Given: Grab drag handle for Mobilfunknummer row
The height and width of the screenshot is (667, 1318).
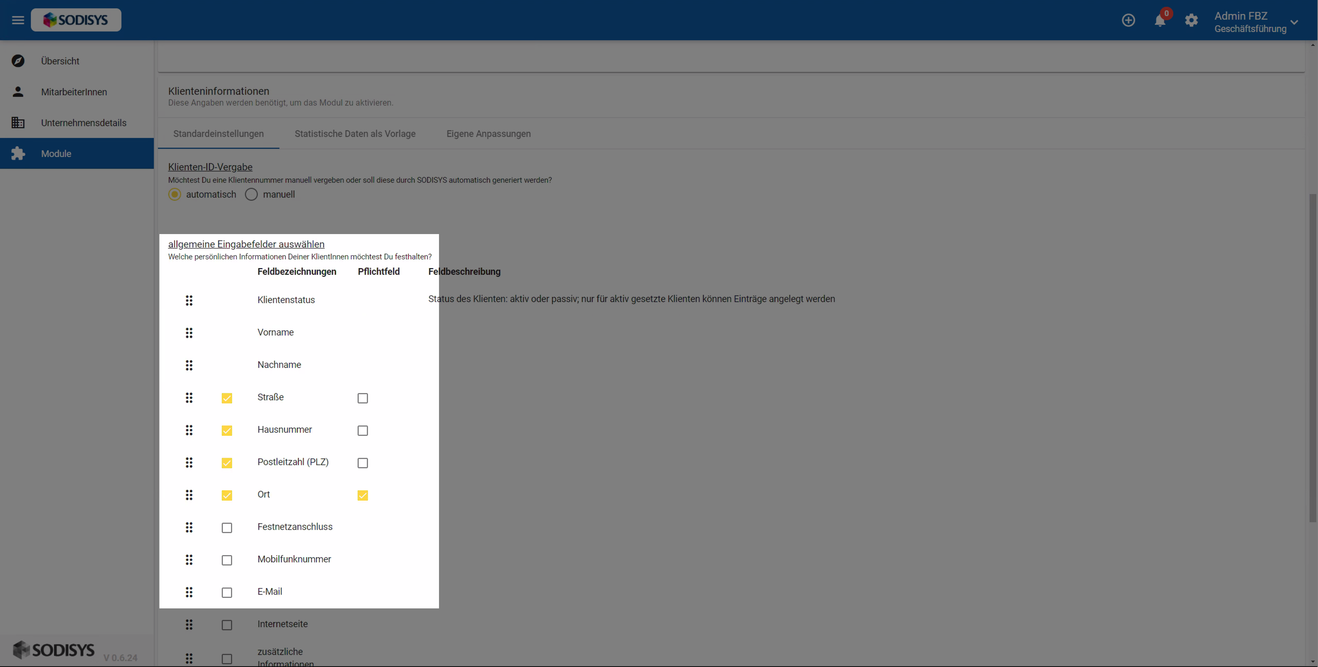Looking at the screenshot, I should [x=189, y=560].
